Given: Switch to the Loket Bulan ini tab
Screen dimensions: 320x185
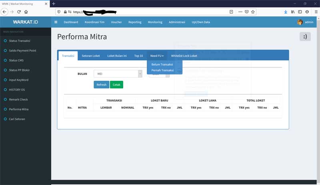Looking at the screenshot, I should [117, 56].
